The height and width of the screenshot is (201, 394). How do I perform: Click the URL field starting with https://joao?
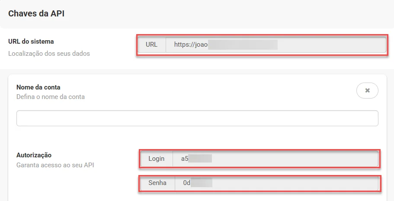click(x=276, y=45)
